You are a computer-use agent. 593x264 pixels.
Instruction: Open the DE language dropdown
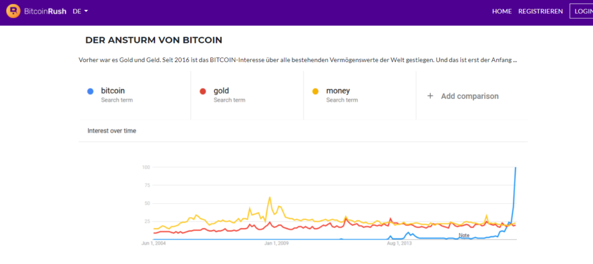[80, 11]
